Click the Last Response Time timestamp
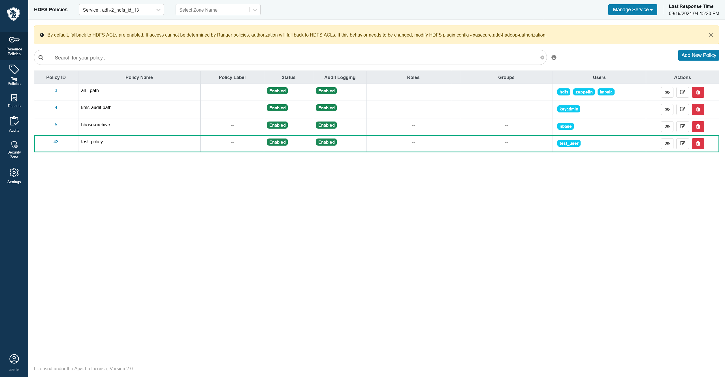Image resolution: width=725 pixels, height=377 pixels. coord(694,13)
